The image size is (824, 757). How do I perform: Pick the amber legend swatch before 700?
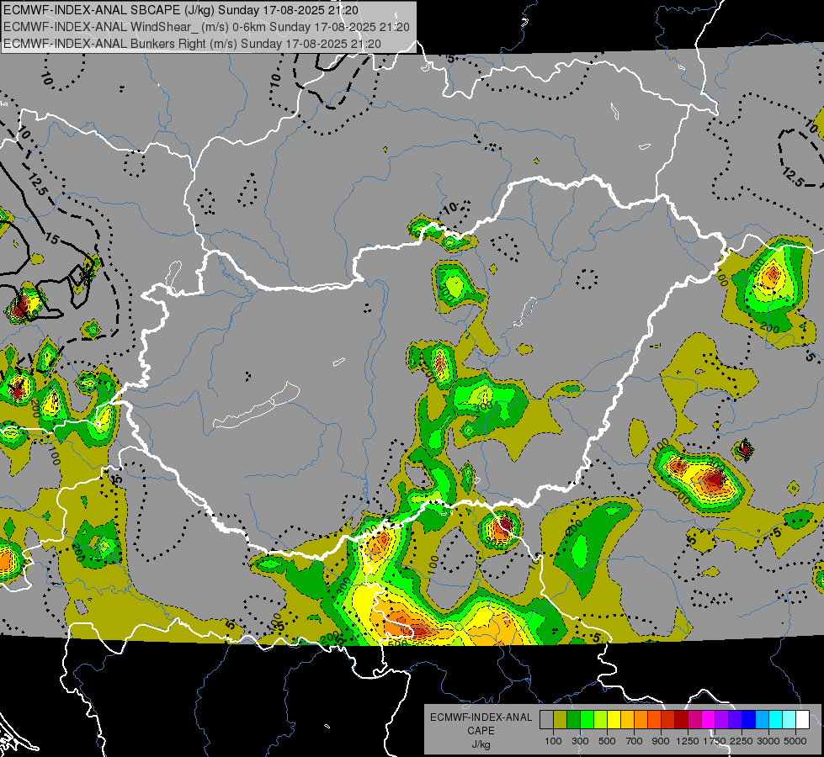pos(627,720)
